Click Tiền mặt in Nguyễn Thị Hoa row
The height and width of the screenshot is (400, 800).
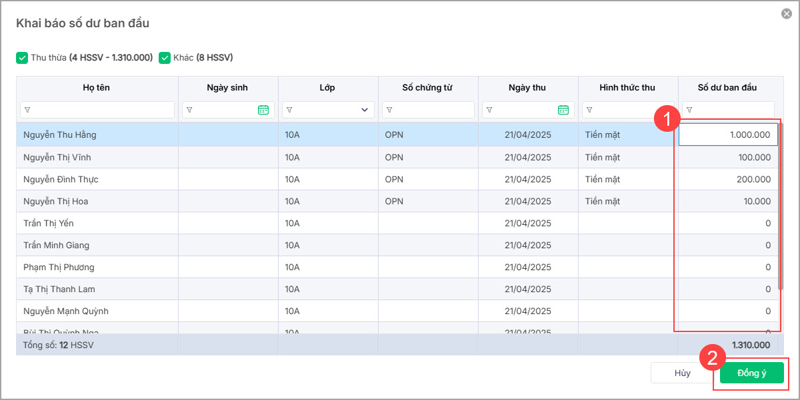tap(603, 201)
